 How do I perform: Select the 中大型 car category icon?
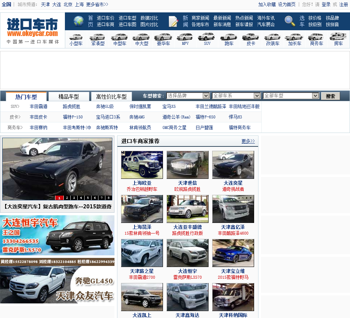pyautogui.click(x=141, y=37)
